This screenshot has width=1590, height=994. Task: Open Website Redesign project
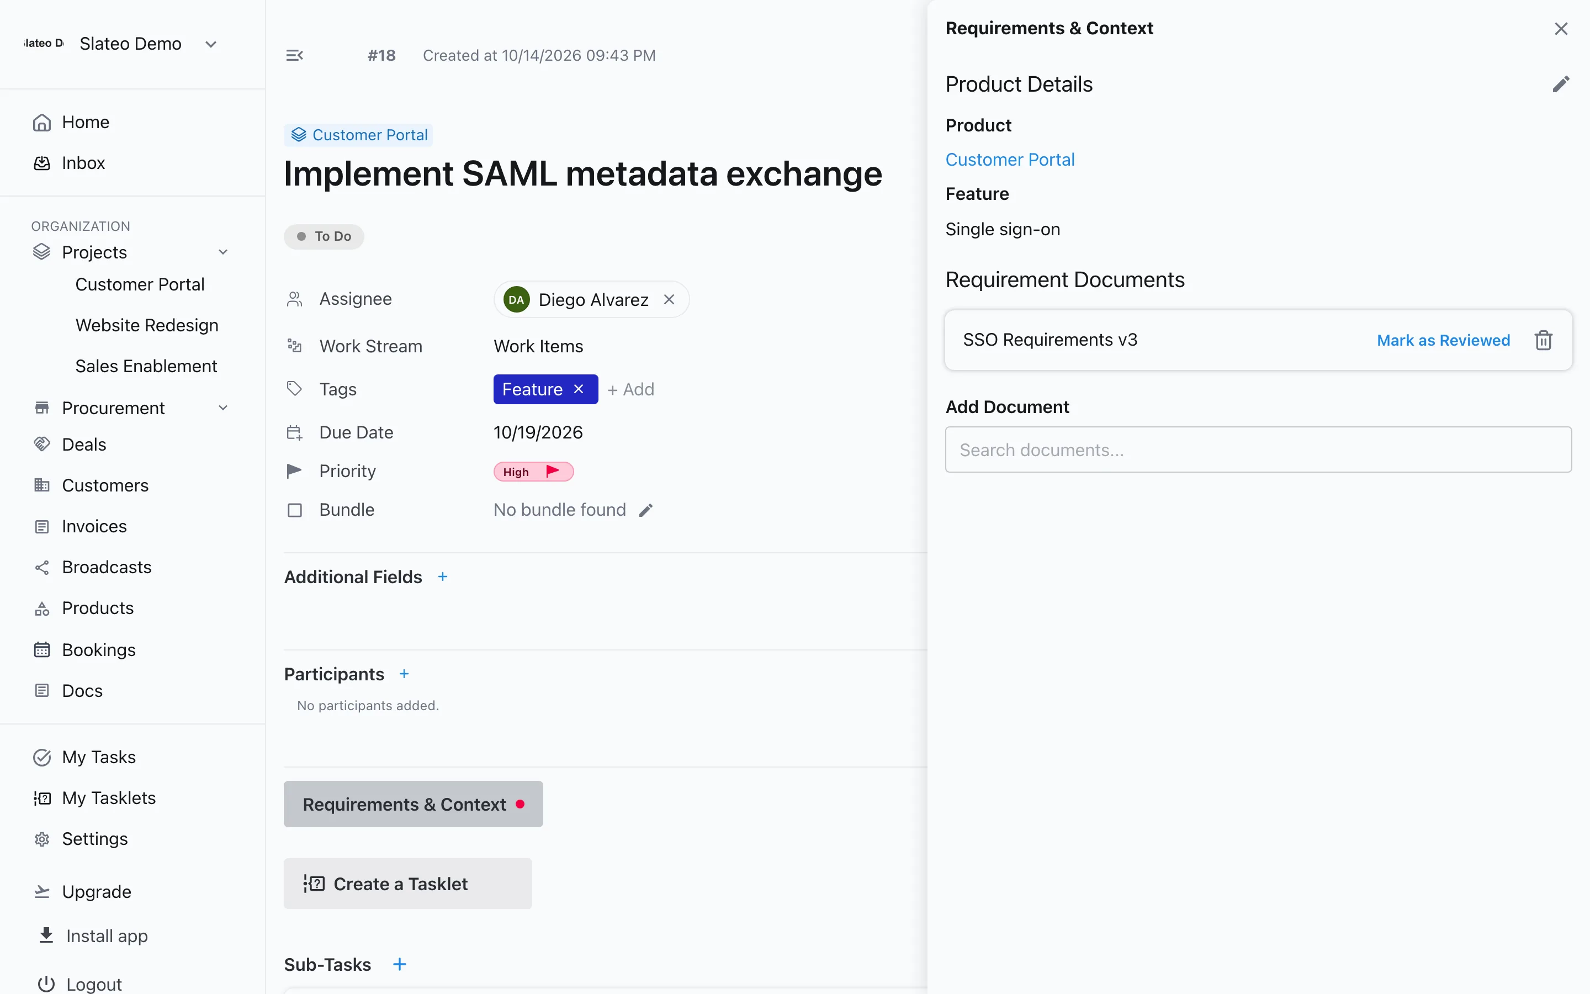[x=147, y=325]
